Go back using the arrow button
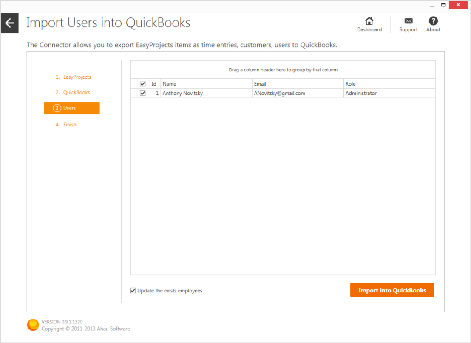This screenshot has height=343, width=471. 10,23
